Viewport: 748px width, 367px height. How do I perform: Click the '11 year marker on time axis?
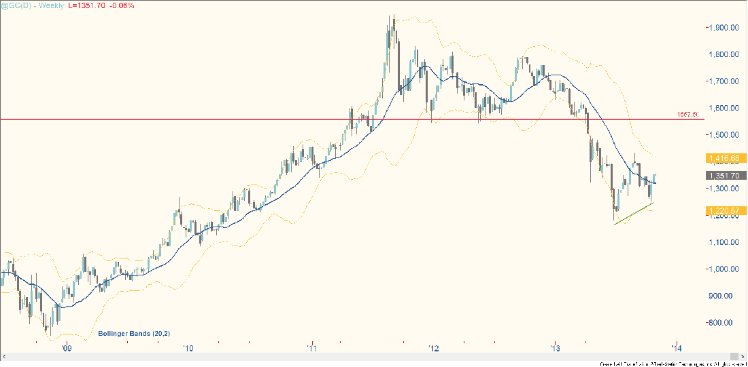tap(311, 349)
